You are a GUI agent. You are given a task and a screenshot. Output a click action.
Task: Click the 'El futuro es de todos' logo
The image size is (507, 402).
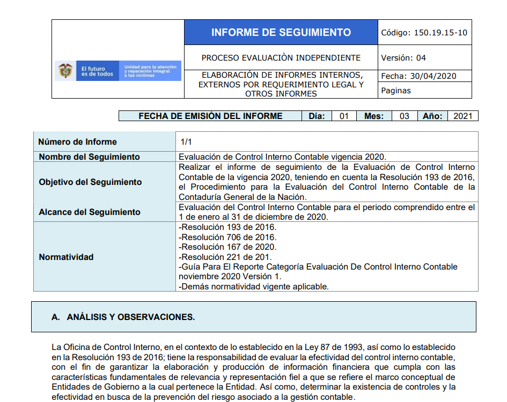[97, 71]
